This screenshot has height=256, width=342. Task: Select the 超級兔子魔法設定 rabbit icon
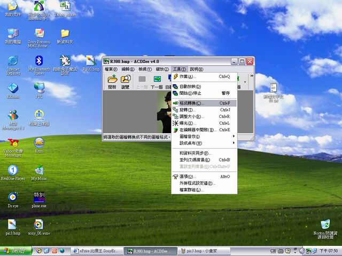65,65
